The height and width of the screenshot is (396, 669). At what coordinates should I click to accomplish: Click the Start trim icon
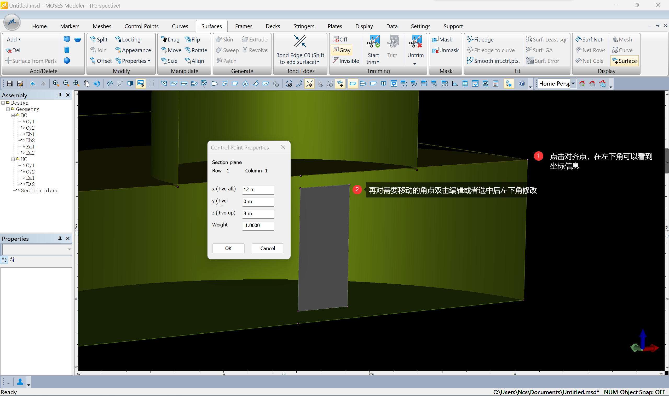(x=373, y=43)
